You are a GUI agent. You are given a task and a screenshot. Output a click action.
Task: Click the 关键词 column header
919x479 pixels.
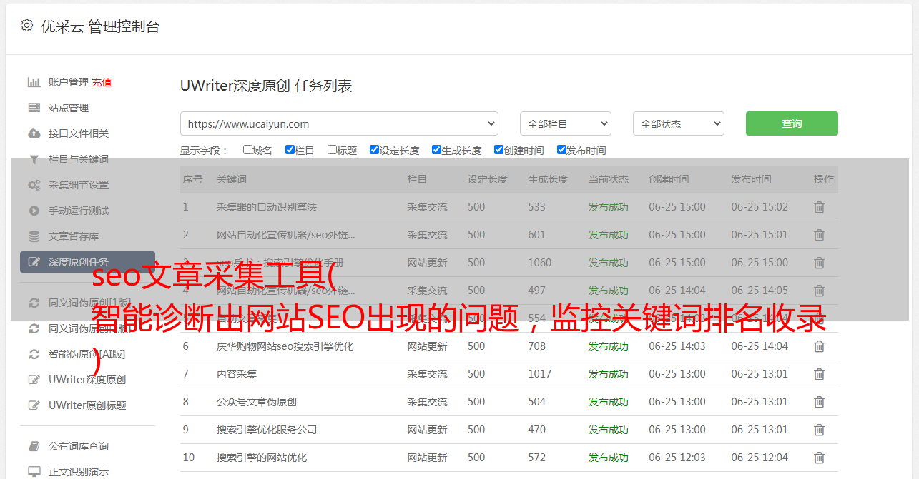232,179
